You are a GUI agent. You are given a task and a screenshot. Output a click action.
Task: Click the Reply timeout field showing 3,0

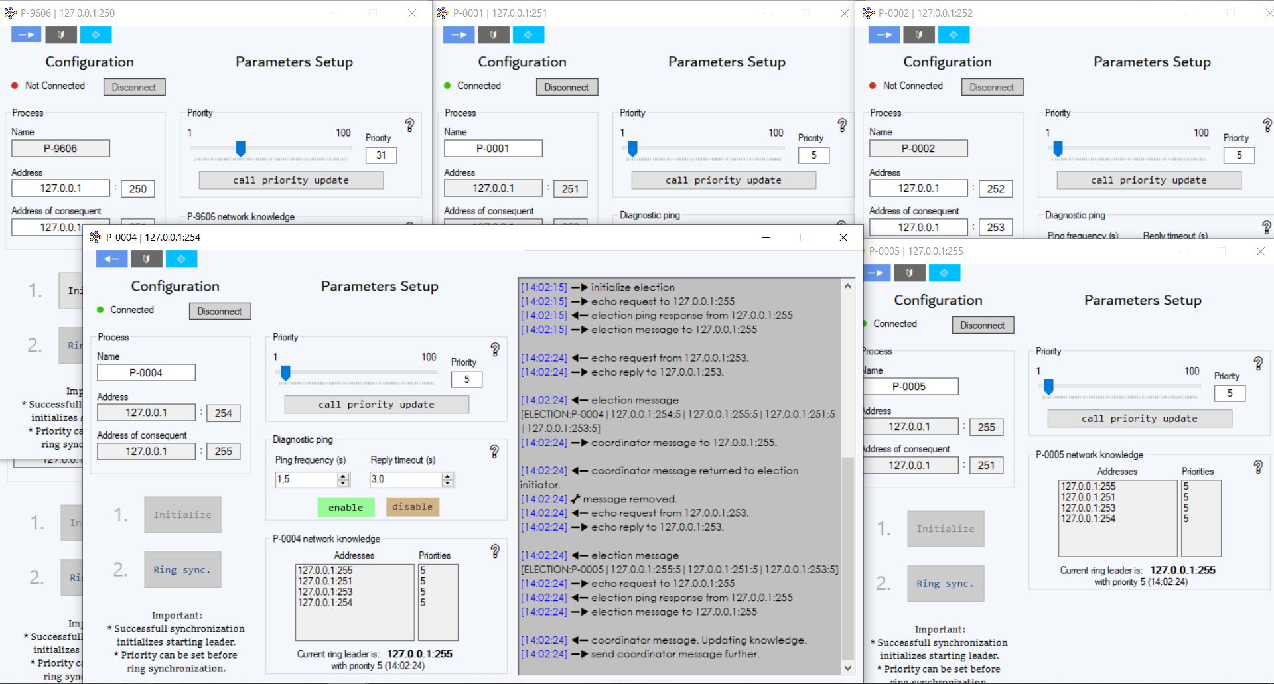point(406,480)
